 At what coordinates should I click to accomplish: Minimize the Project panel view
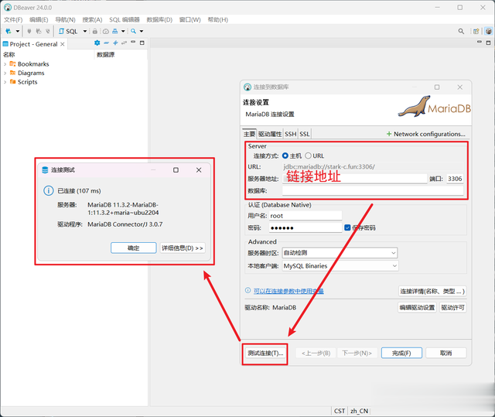point(133,42)
